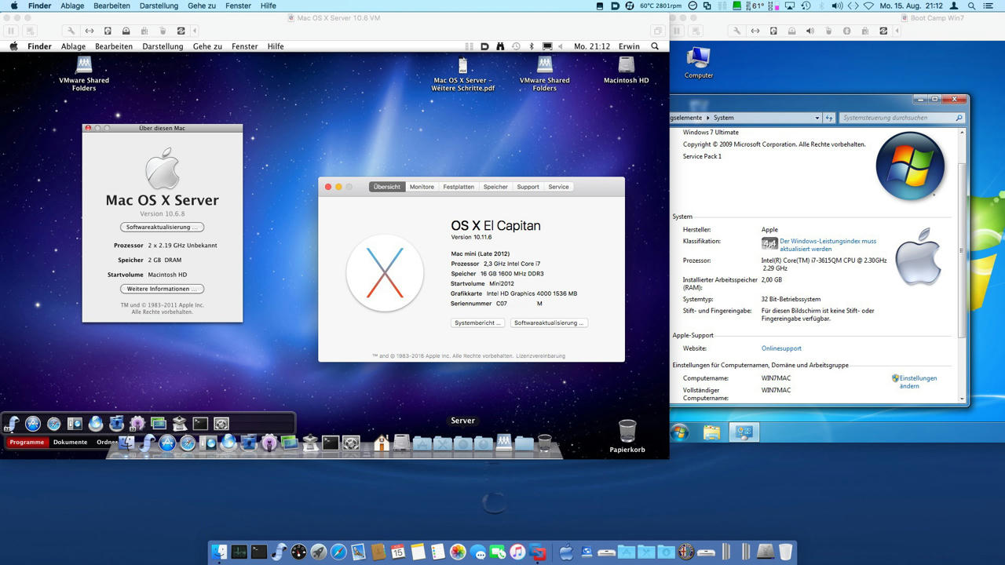Screen dimensions: 1005x565
Task: Switch to the Festplatten tab
Action: point(459,187)
